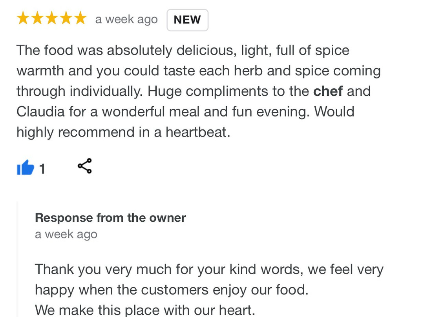Click the name Claudia in the review

40,111
